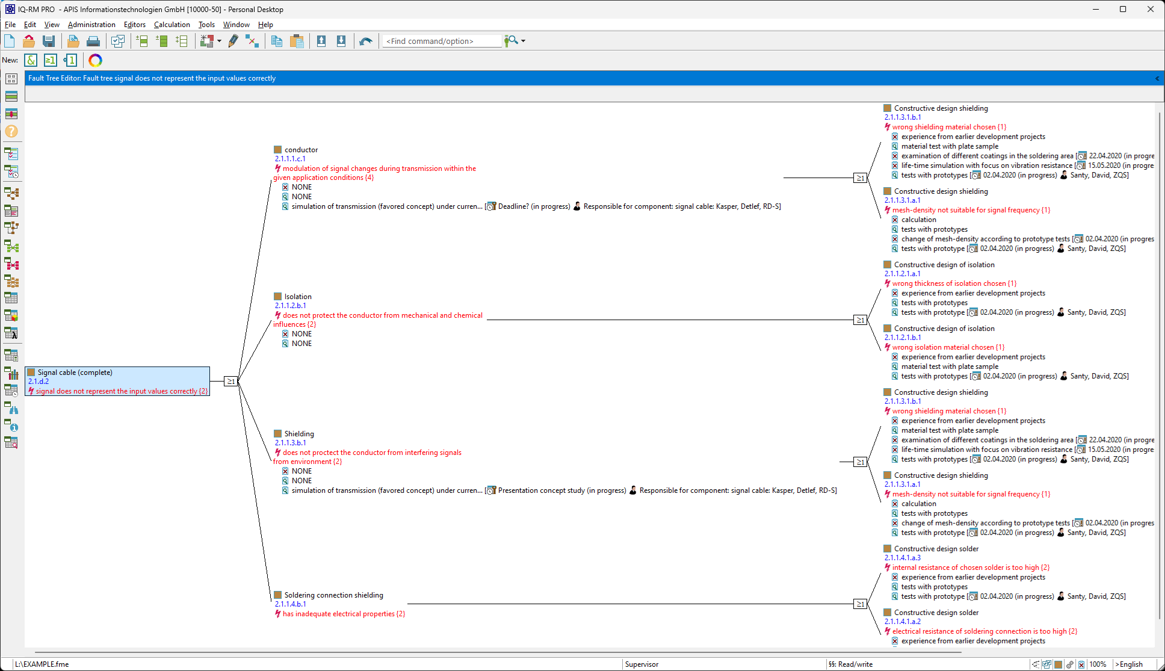This screenshot has width=1165, height=671.
Task: Open the Editors menu
Action: tap(135, 25)
